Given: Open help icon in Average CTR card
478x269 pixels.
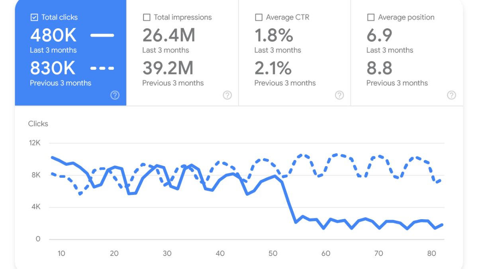Looking at the screenshot, I should pos(339,95).
